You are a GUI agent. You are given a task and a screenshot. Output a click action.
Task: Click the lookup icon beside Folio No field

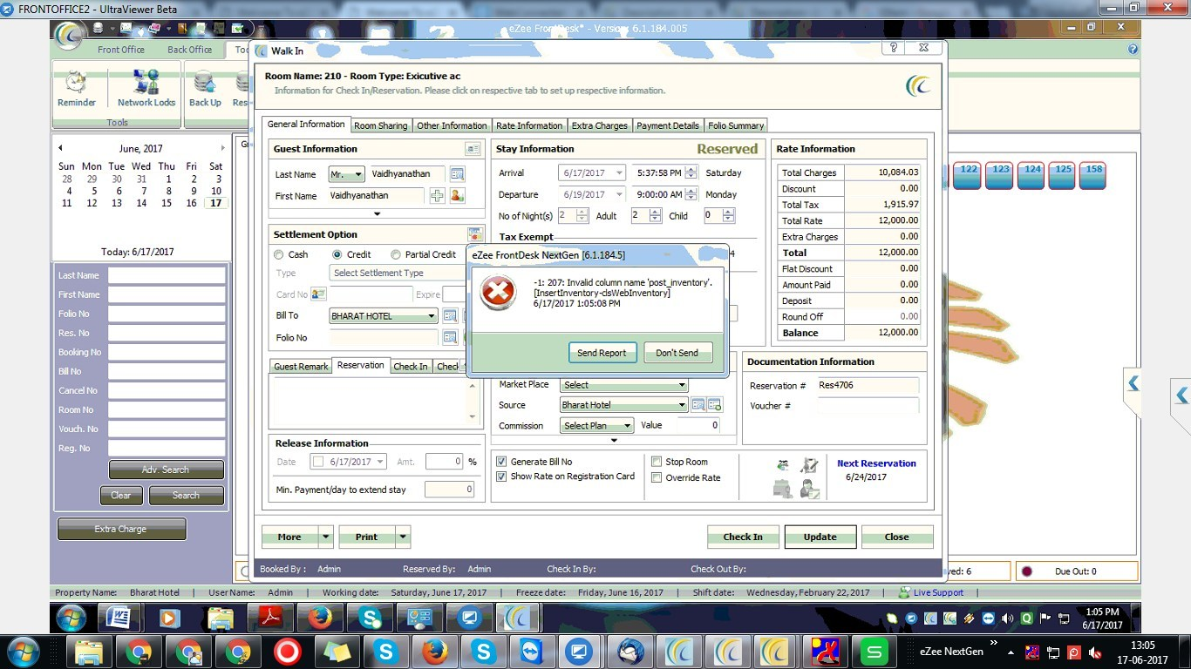click(x=450, y=337)
